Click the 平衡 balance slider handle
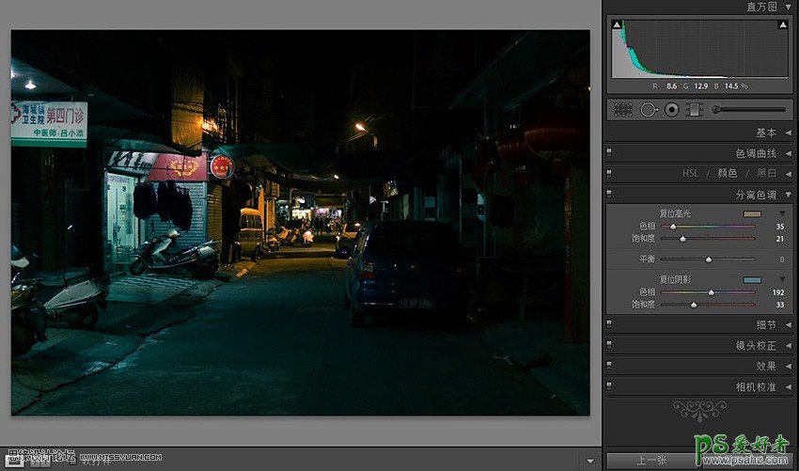The height and width of the screenshot is (471, 799). 708,259
